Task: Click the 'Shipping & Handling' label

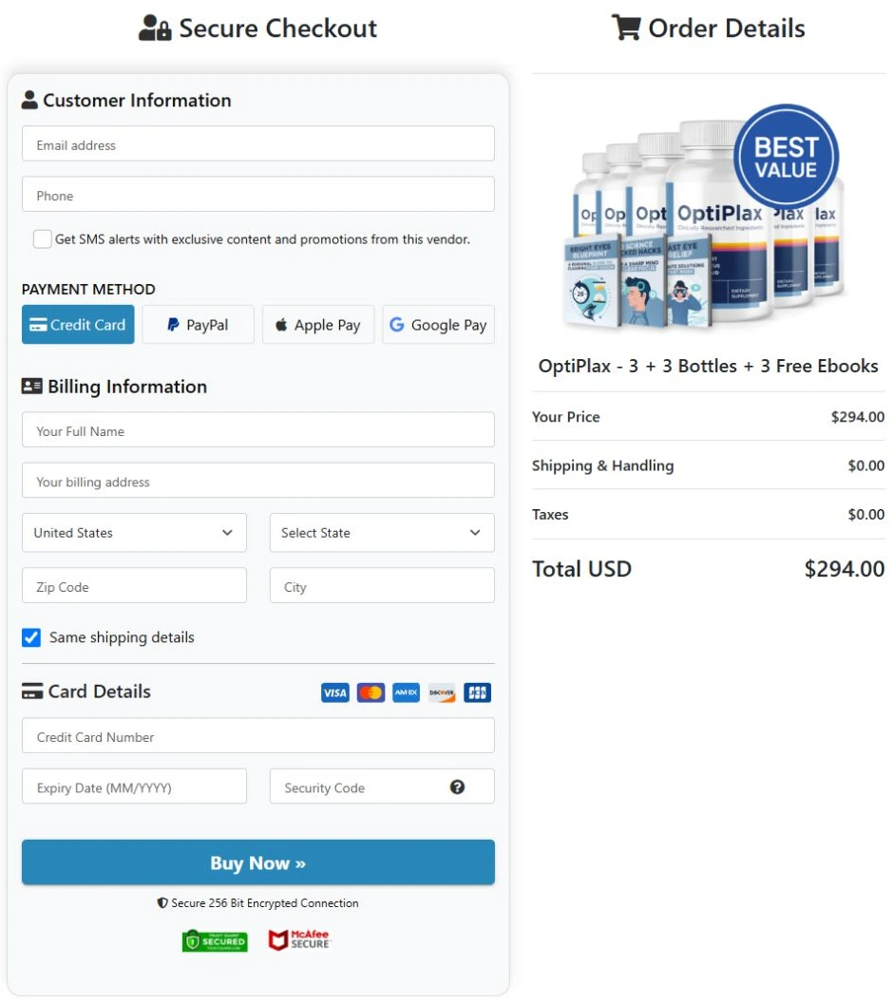Action: coord(603,465)
